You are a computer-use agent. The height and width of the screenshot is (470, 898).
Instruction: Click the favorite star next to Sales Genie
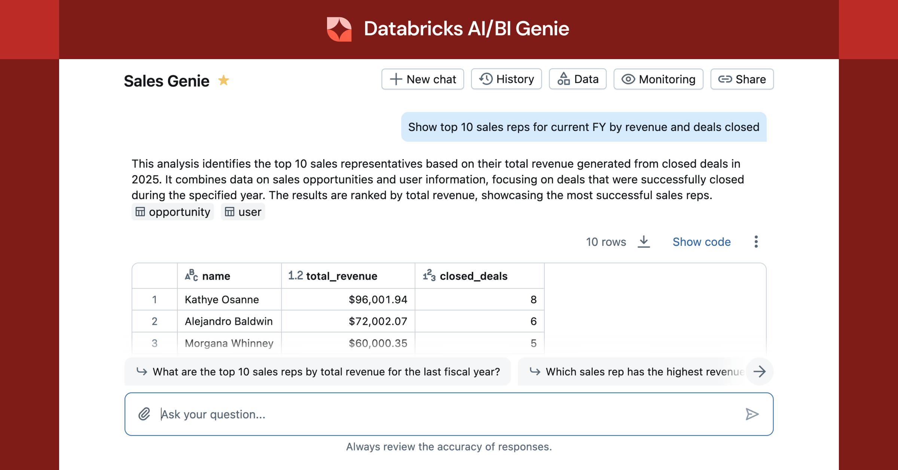pyautogui.click(x=223, y=80)
